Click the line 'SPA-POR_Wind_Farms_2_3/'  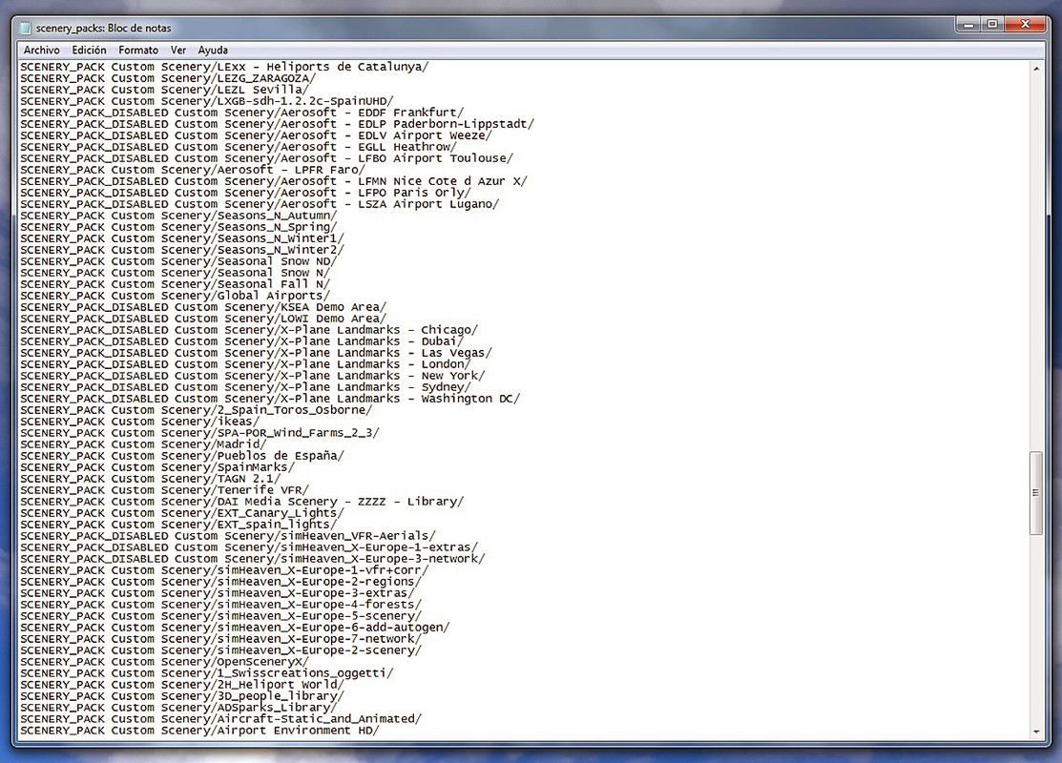click(x=199, y=433)
